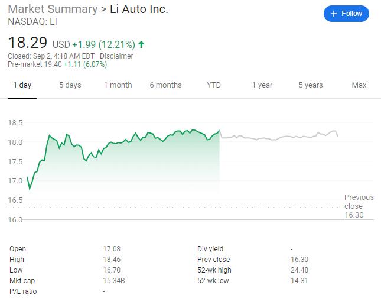381x298 pixels.
Task: Select the Max range tab
Action: click(x=359, y=85)
